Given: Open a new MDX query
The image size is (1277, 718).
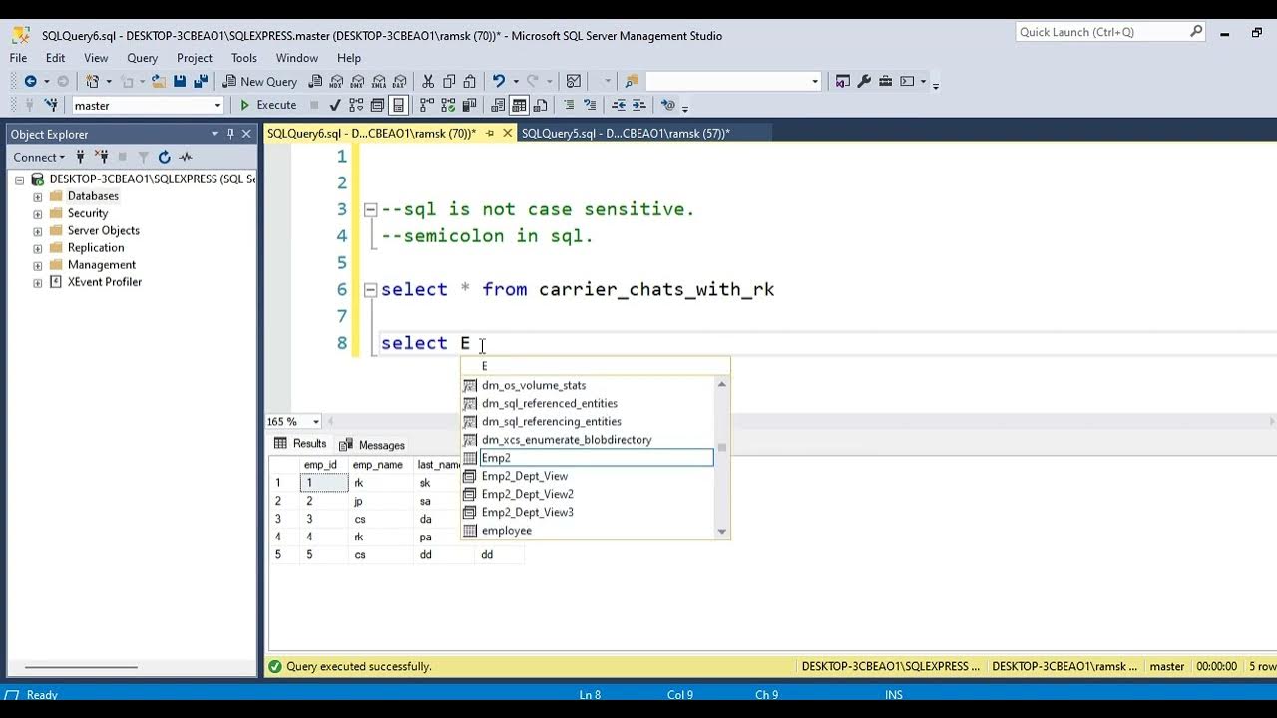Looking at the screenshot, I should point(336,81).
